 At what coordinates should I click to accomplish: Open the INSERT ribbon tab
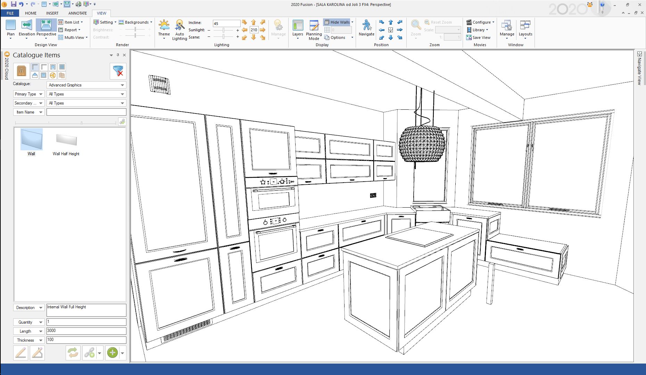click(52, 13)
